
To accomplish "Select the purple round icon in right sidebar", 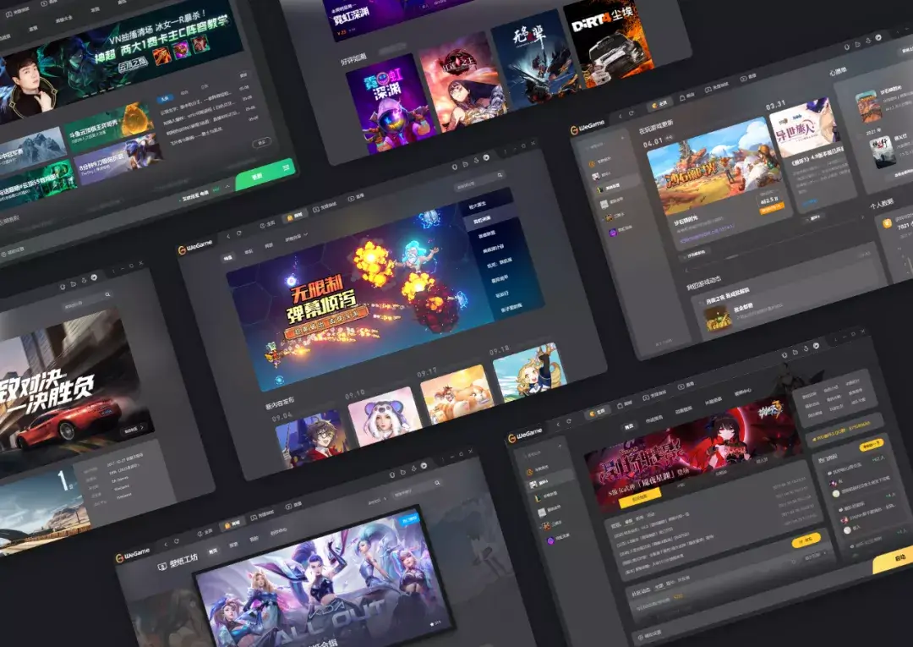I will [612, 233].
